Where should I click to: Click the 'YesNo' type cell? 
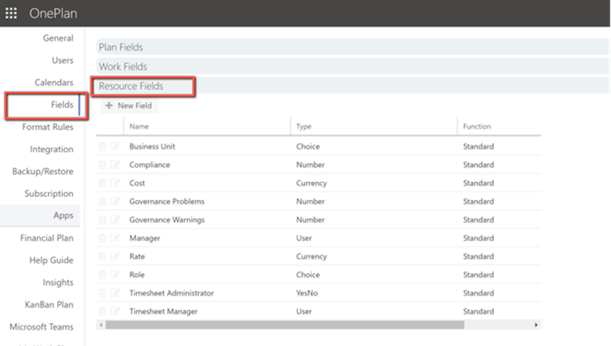306,293
